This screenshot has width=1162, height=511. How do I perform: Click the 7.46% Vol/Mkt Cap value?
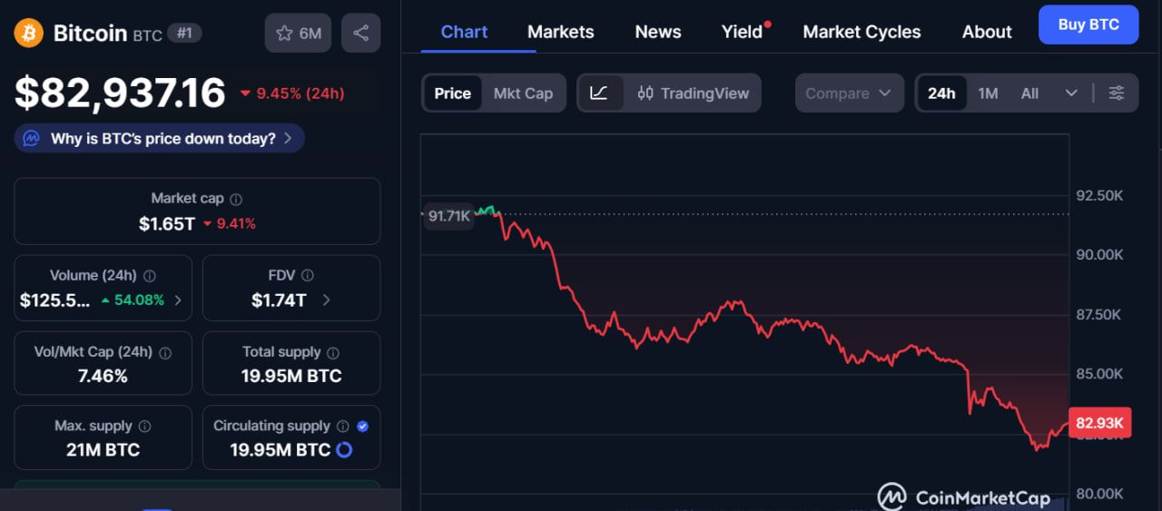[103, 376]
